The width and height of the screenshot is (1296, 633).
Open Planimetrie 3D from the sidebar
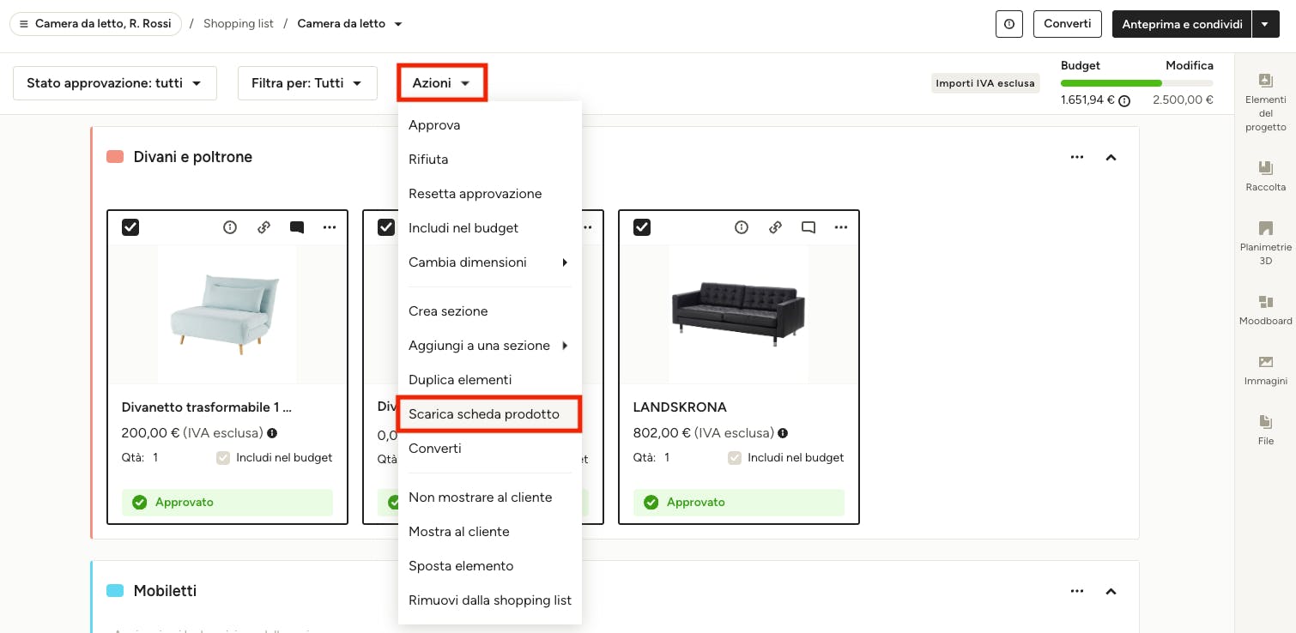pos(1265,243)
